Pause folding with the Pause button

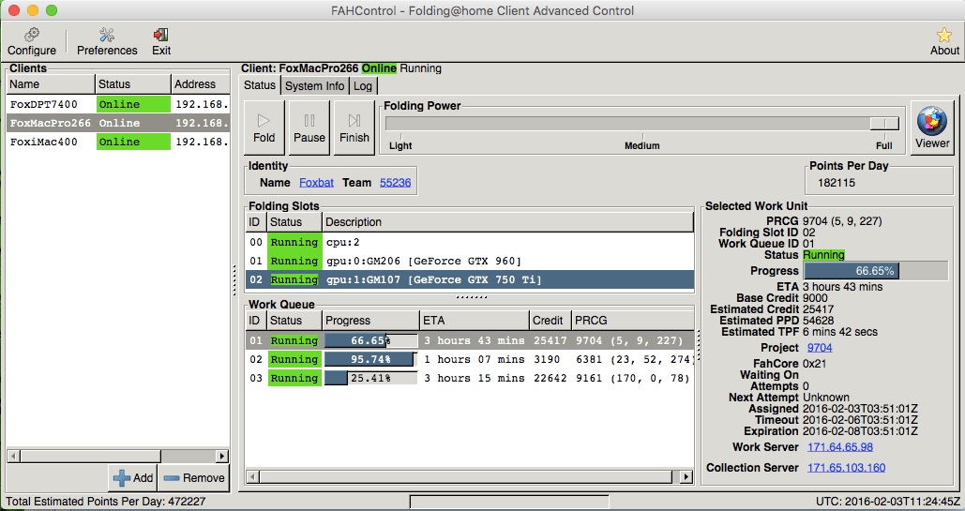coord(309,128)
